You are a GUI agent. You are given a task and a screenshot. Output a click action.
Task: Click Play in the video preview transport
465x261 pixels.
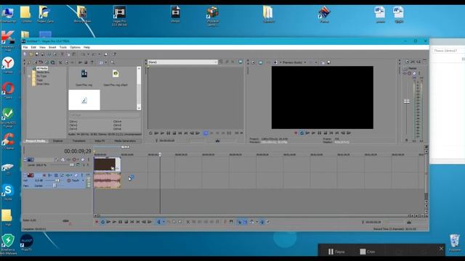pyautogui.click(x=313, y=133)
